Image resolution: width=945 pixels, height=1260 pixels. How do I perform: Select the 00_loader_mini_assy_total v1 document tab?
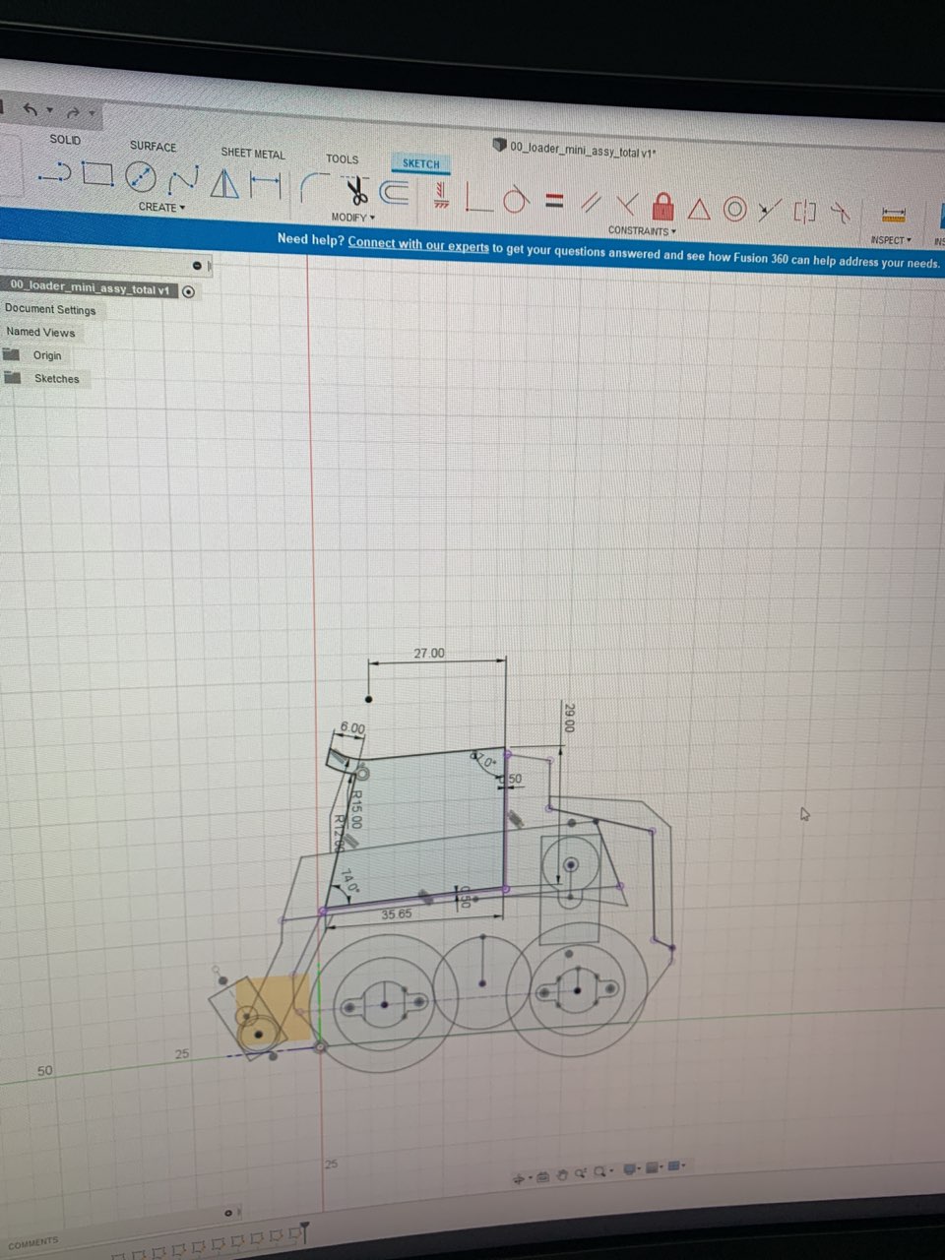[x=575, y=150]
